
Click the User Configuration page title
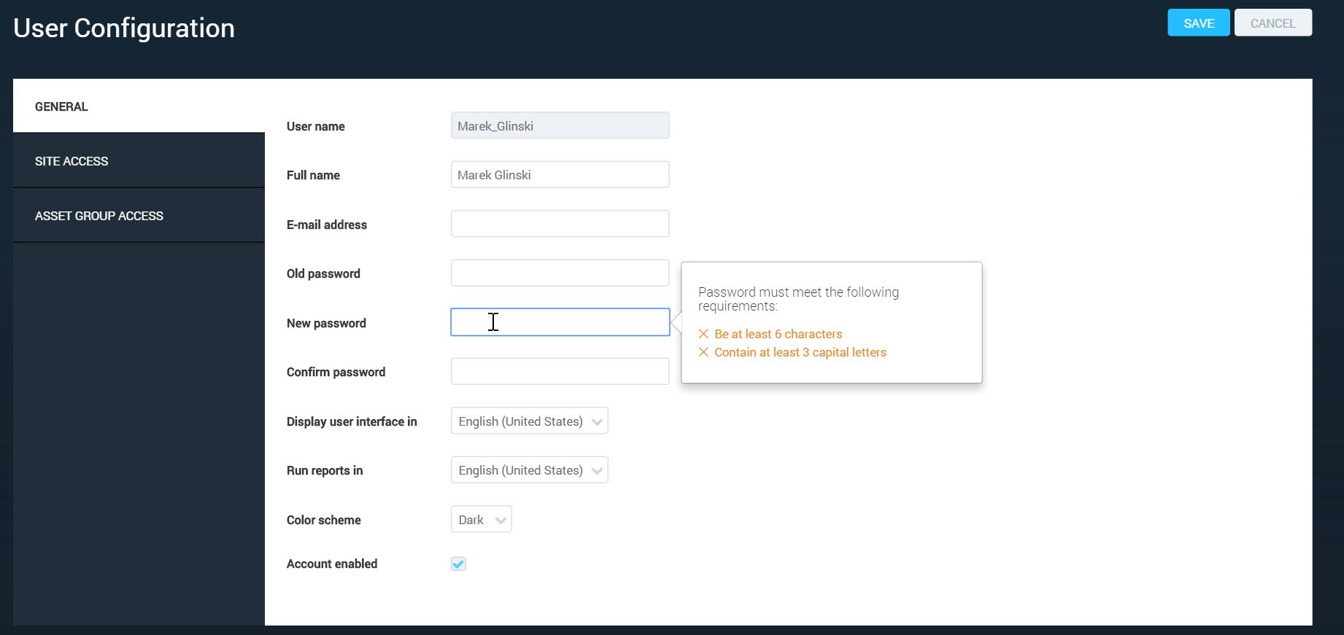[x=124, y=28]
